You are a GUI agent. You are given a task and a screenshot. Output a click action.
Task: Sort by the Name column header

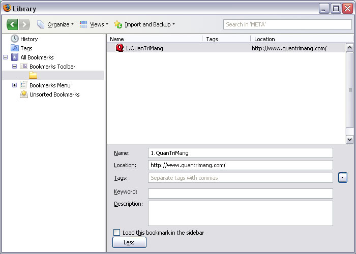tap(155, 39)
